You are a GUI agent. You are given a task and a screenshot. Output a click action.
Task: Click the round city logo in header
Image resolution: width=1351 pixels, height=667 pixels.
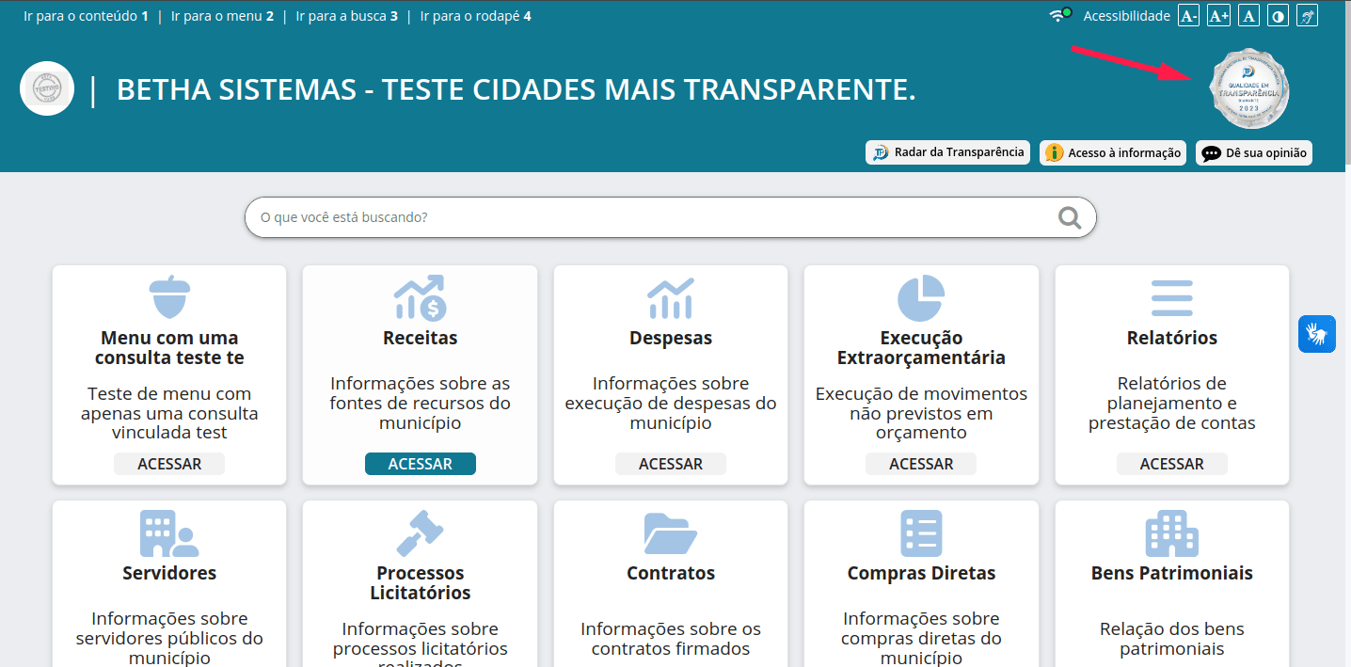(47, 88)
